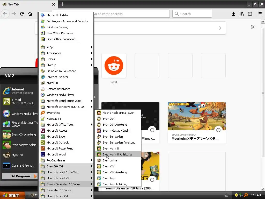
Task: Open Sven Bømwøllen Anleitung
Action: click(x=118, y=143)
